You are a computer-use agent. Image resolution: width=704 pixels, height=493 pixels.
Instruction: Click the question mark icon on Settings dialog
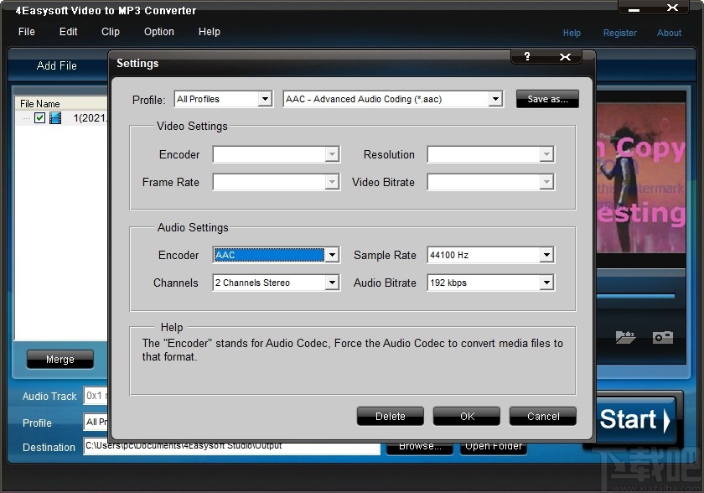pos(527,56)
